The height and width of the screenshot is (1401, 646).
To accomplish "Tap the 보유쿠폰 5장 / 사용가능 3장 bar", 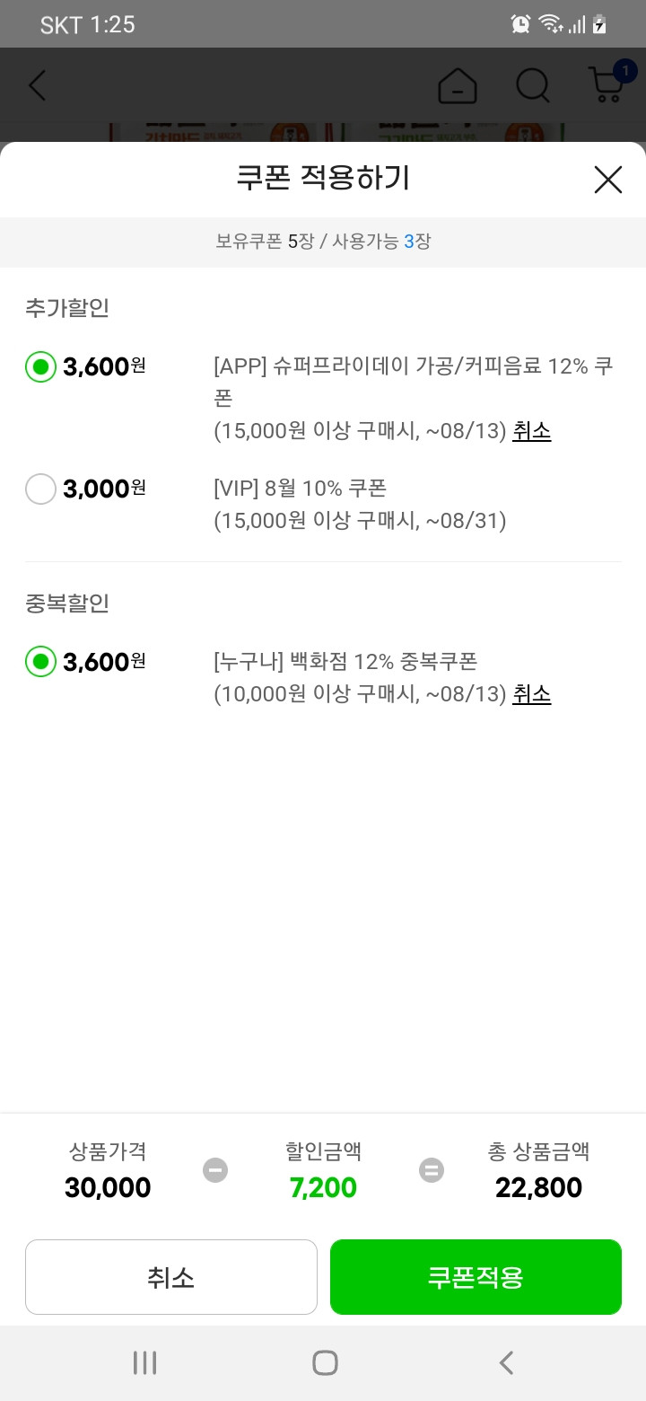I will (x=323, y=242).
